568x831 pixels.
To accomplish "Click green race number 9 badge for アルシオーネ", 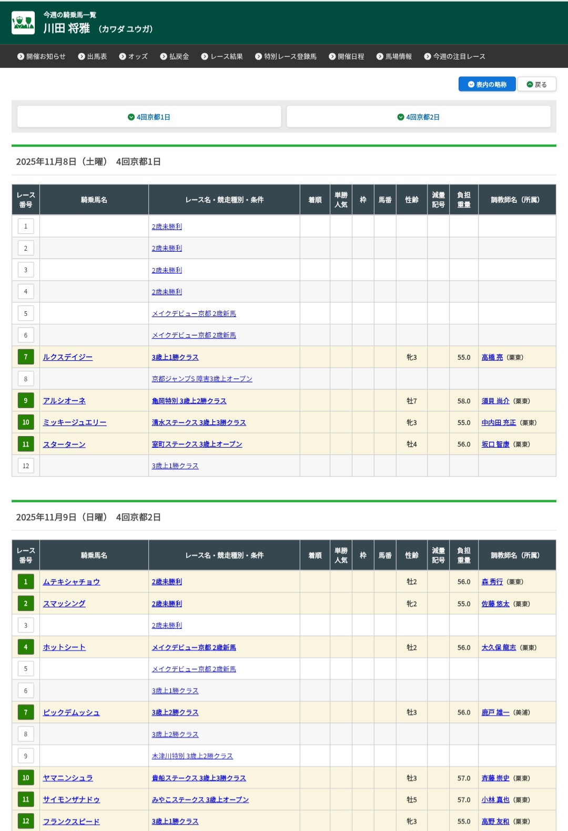I will pyautogui.click(x=26, y=401).
